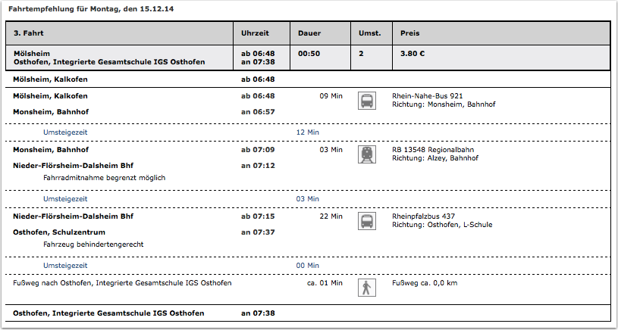Click the Umst. column header
The image size is (618, 330).
372,33
